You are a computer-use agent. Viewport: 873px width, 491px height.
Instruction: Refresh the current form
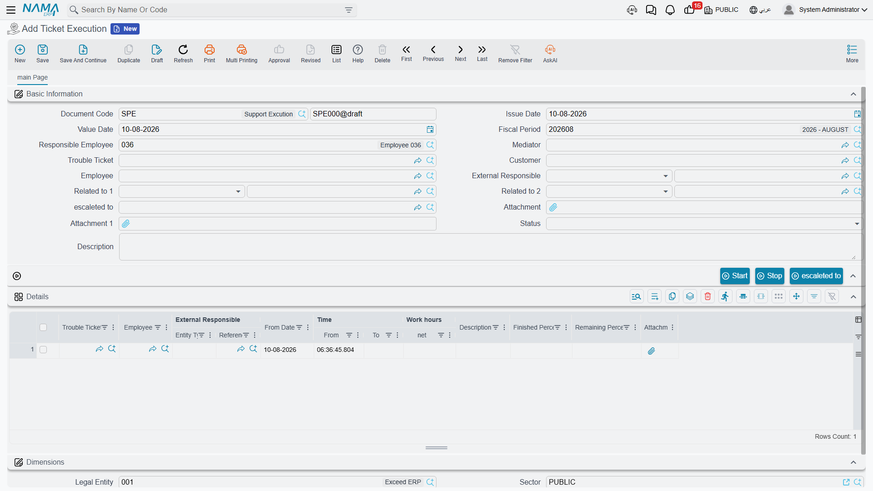tap(183, 53)
